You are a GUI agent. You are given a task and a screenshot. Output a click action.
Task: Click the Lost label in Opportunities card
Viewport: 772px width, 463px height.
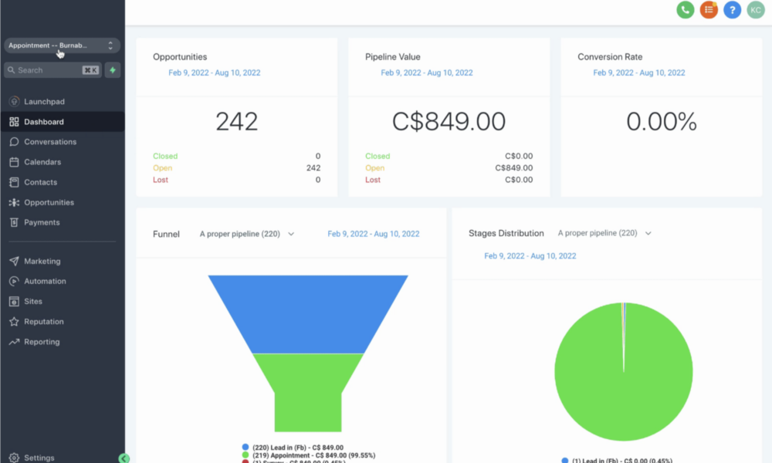pos(161,180)
